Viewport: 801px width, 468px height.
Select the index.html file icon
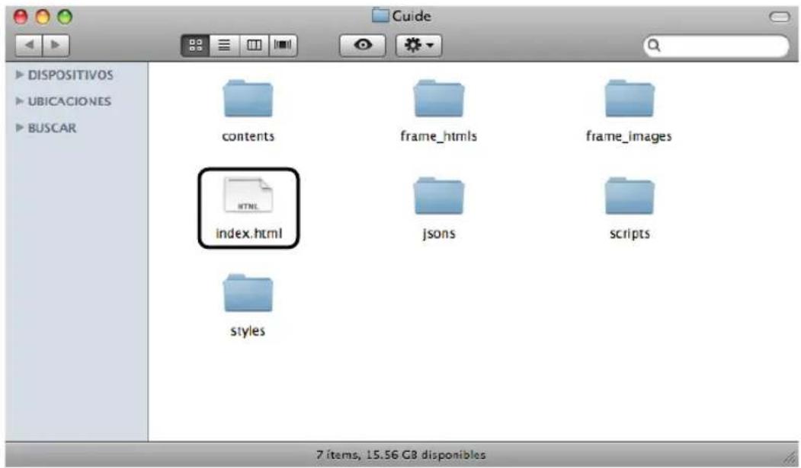(x=248, y=195)
